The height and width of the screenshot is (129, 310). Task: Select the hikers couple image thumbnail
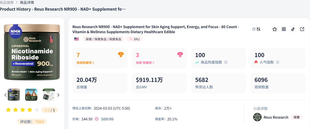(x=31, y=95)
